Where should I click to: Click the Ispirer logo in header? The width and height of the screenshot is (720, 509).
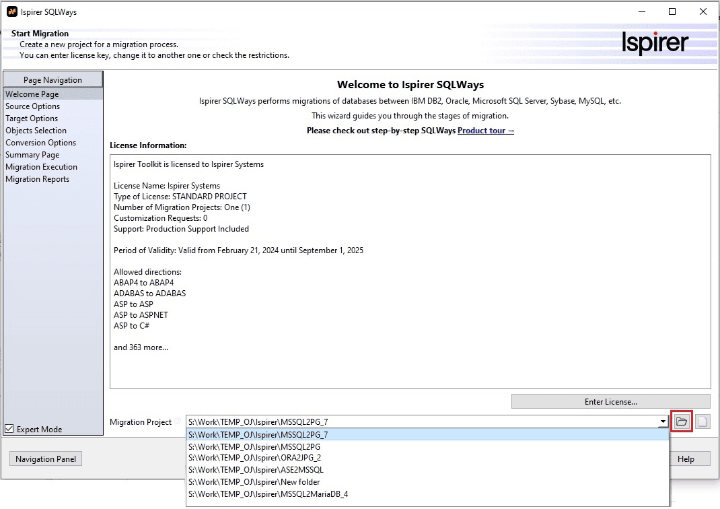point(655,44)
